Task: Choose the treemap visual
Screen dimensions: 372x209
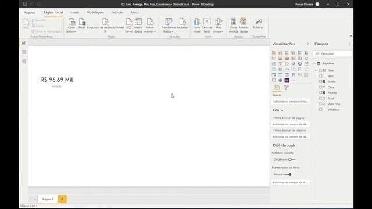Action: pyautogui.click(x=306, y=63)
